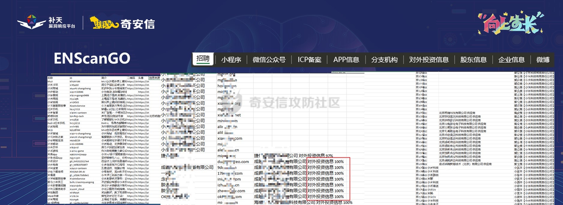Click the name cell ending in 爱老师
The width and height of the screenshot is (563, 205).
[x=55, y=172]
